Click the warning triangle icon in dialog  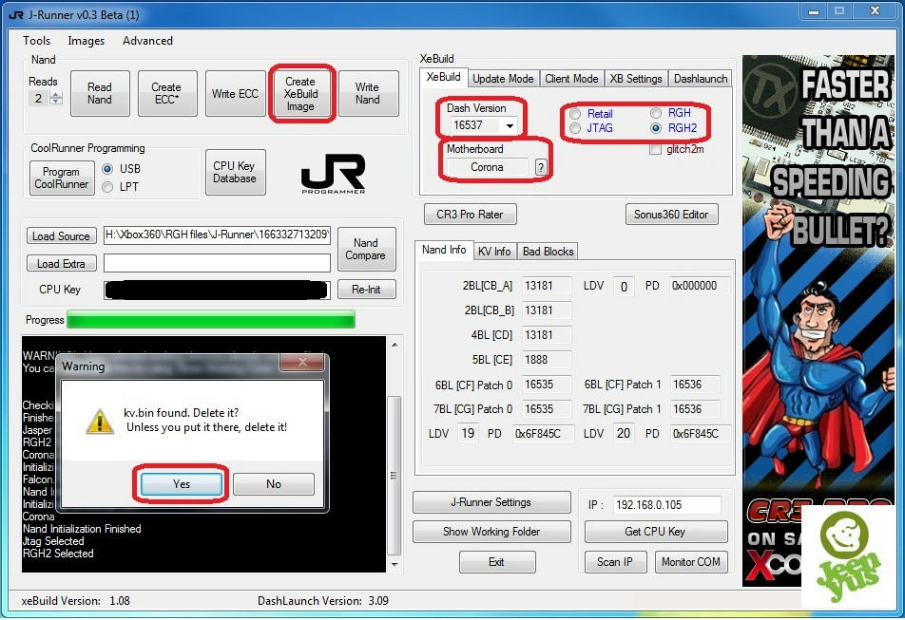(99, 422)
